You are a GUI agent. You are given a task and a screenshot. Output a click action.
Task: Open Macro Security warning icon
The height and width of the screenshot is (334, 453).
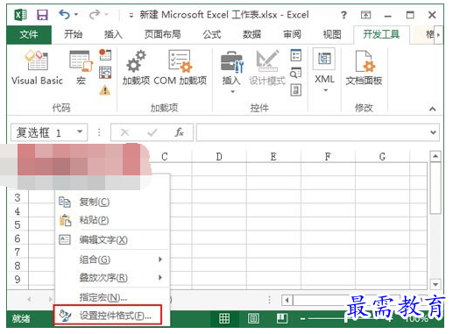coord(105,90)
